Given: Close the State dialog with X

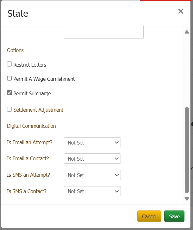Looking at the screenshot, I should (x=181, y=12).
